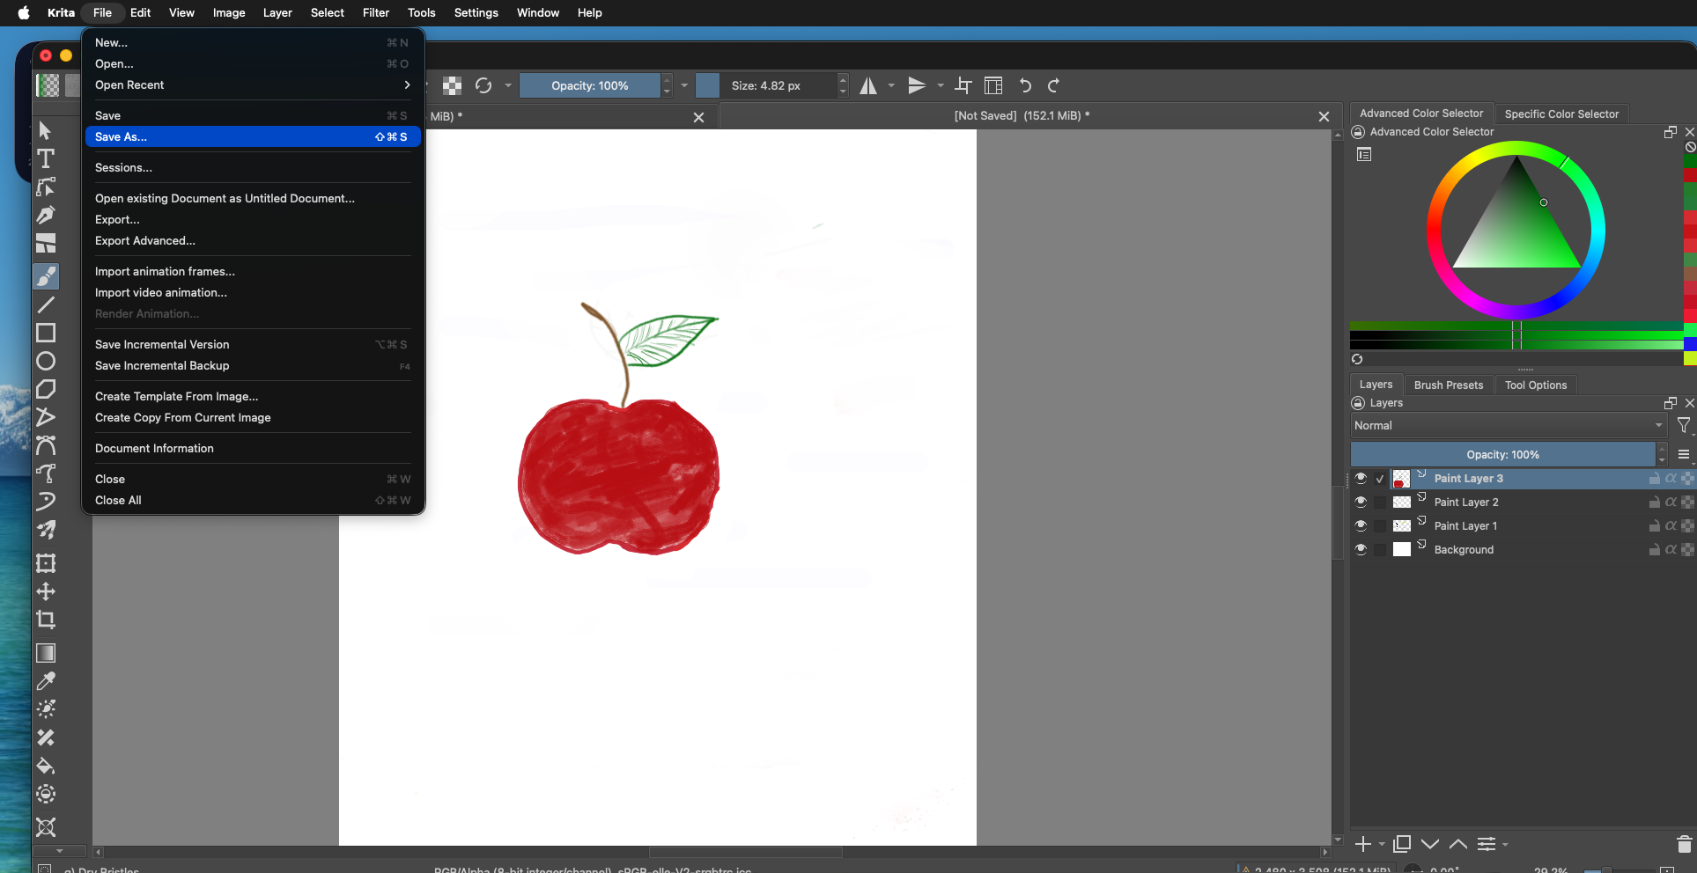Open the Filter menu in menu bar
This screenshot has height=873, width=1697.
[376, 12]
